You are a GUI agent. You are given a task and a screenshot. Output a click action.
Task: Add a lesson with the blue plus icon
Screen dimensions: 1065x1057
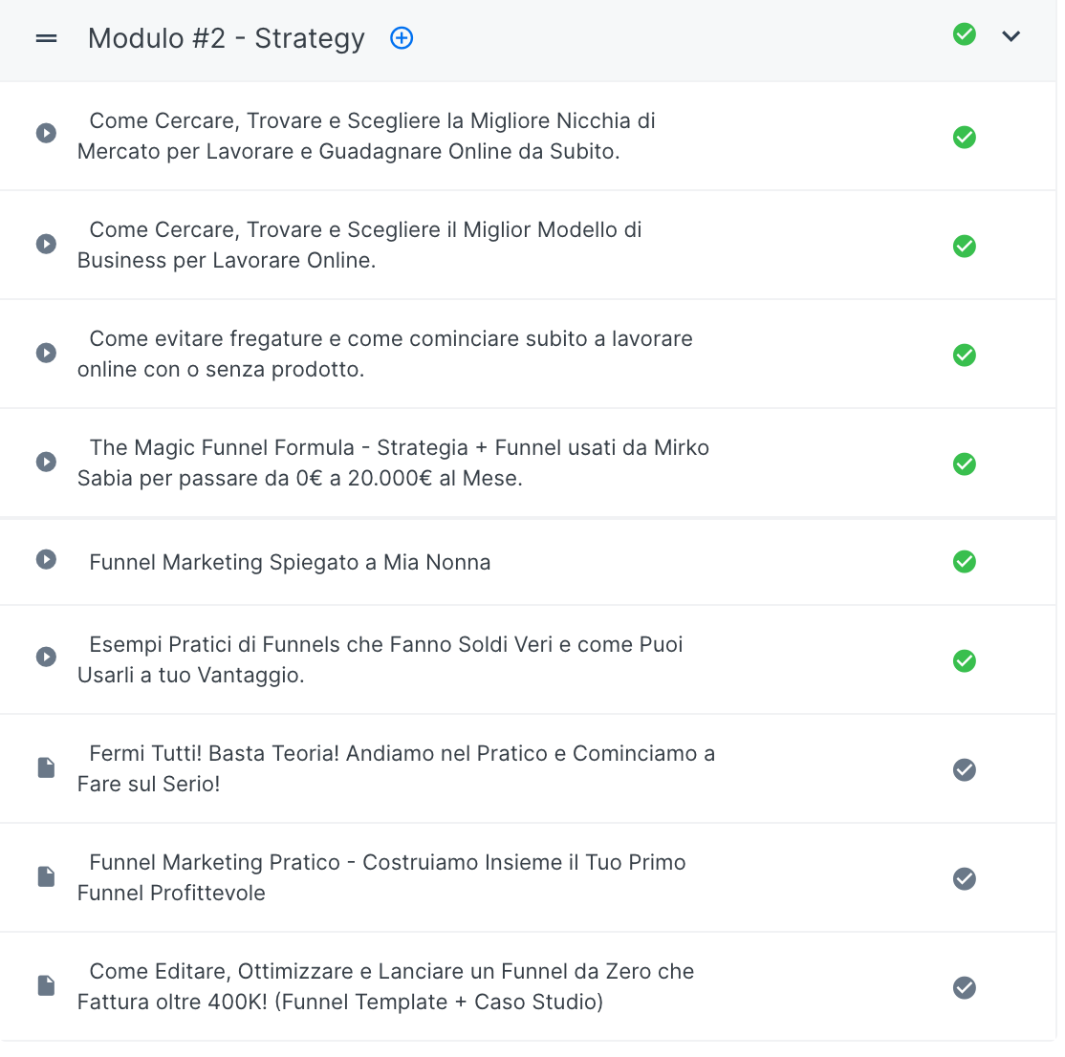[402, 38]
